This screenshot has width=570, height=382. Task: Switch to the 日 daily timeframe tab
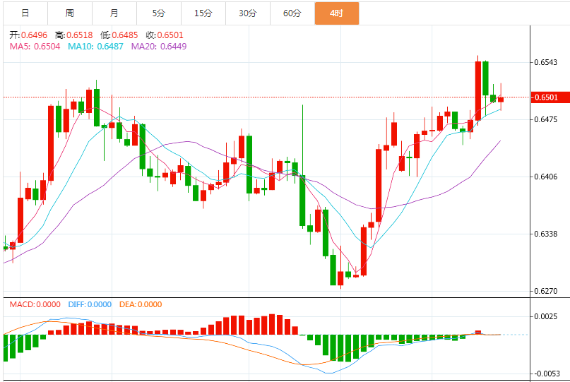[x=25, y=13]
